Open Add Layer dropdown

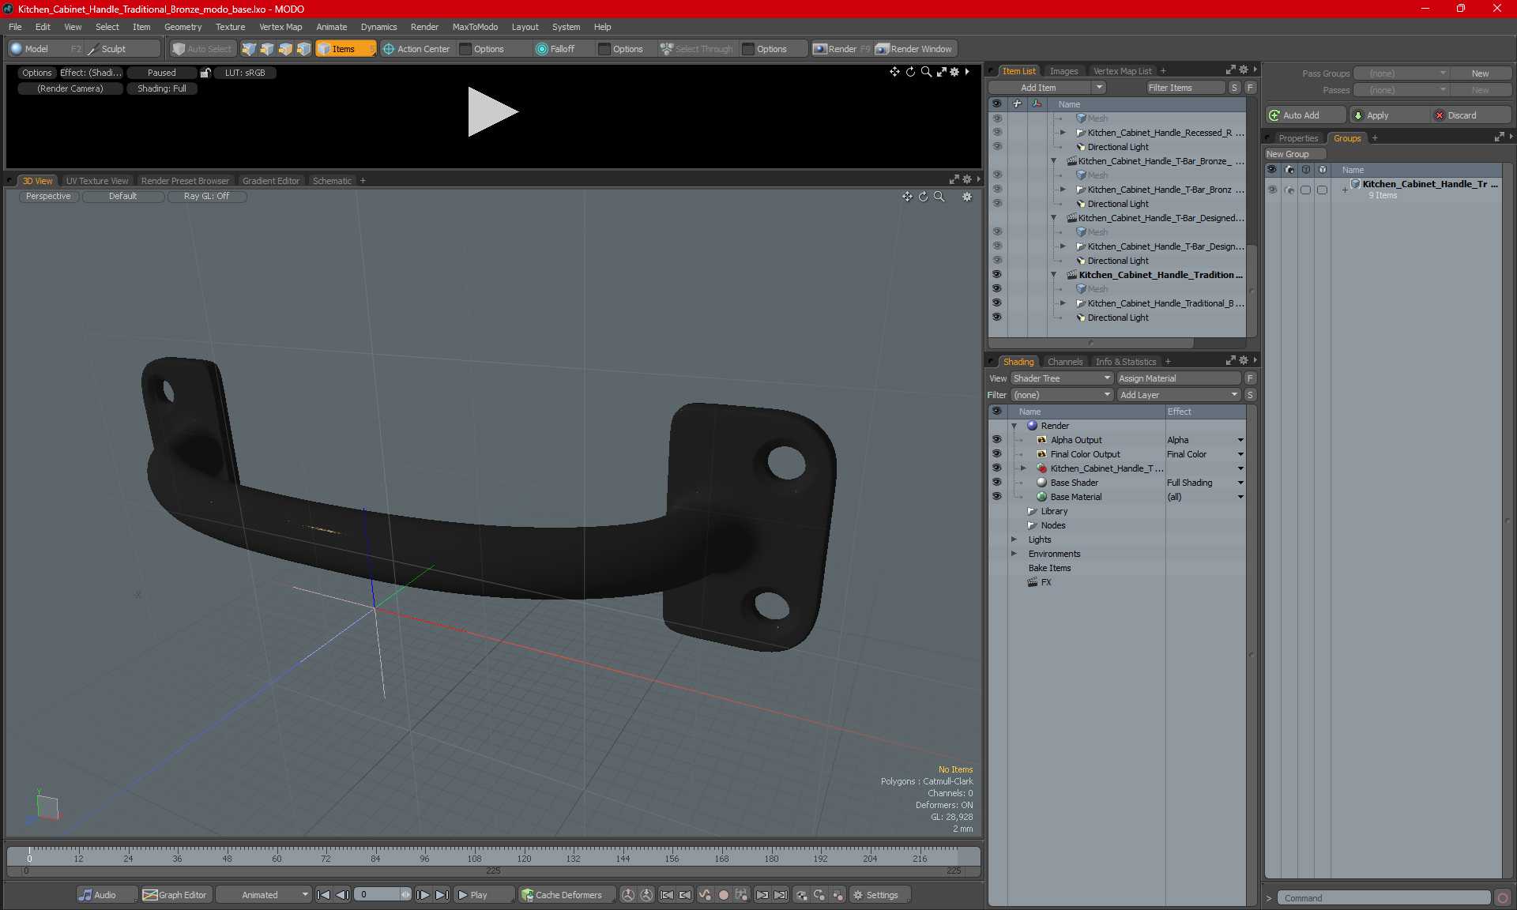click(1179, 395)
